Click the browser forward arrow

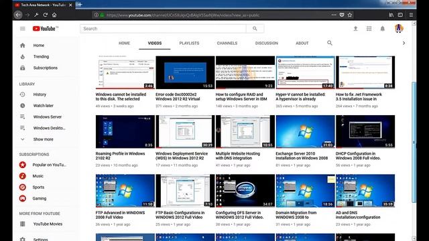(x=27, y=15)
